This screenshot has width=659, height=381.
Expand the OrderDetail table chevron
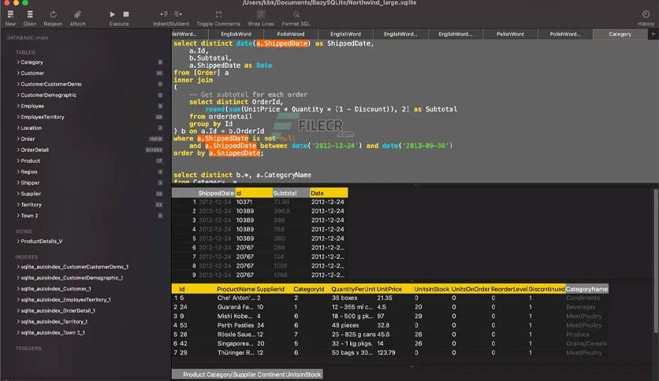click(18, 150)
